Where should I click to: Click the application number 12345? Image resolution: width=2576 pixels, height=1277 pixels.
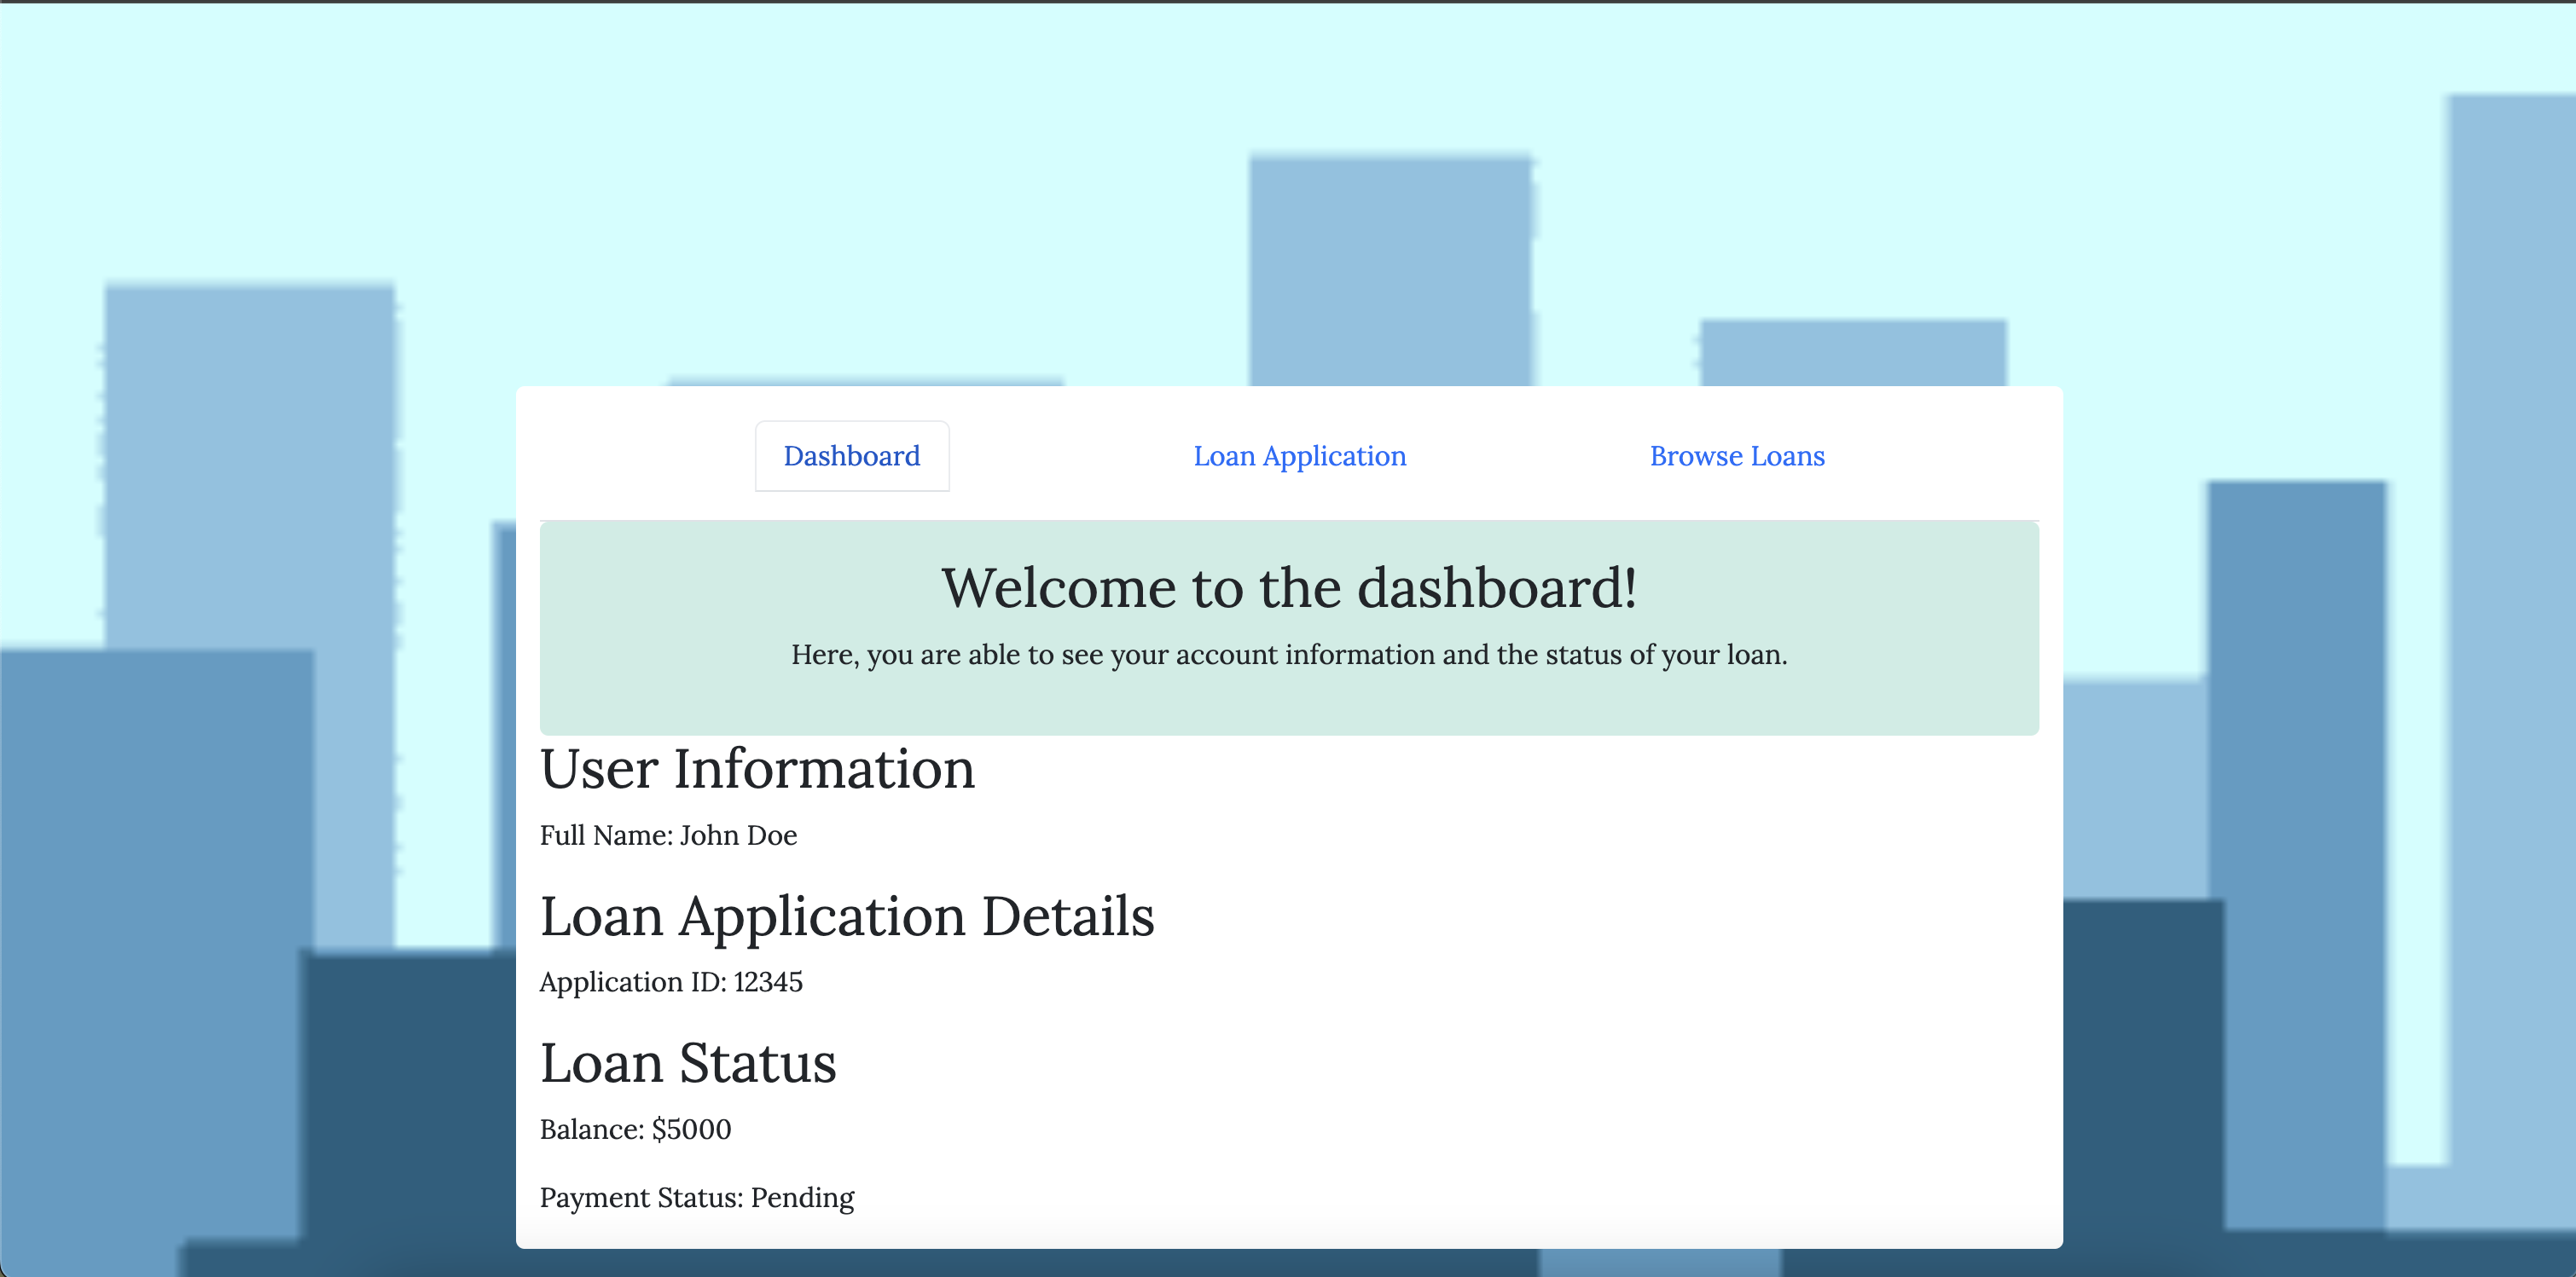pyautogui.click(x=768, y=982)
